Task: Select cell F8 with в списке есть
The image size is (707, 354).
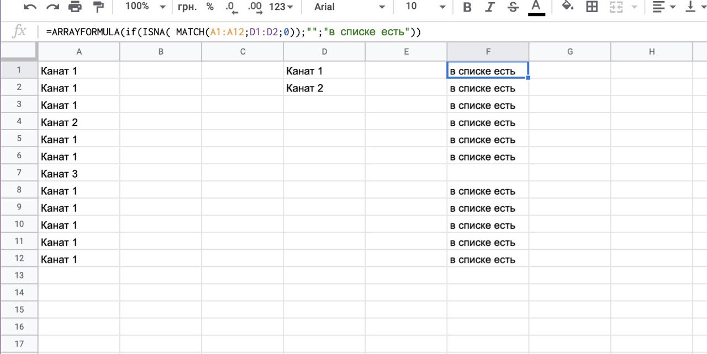Action: 488,190
